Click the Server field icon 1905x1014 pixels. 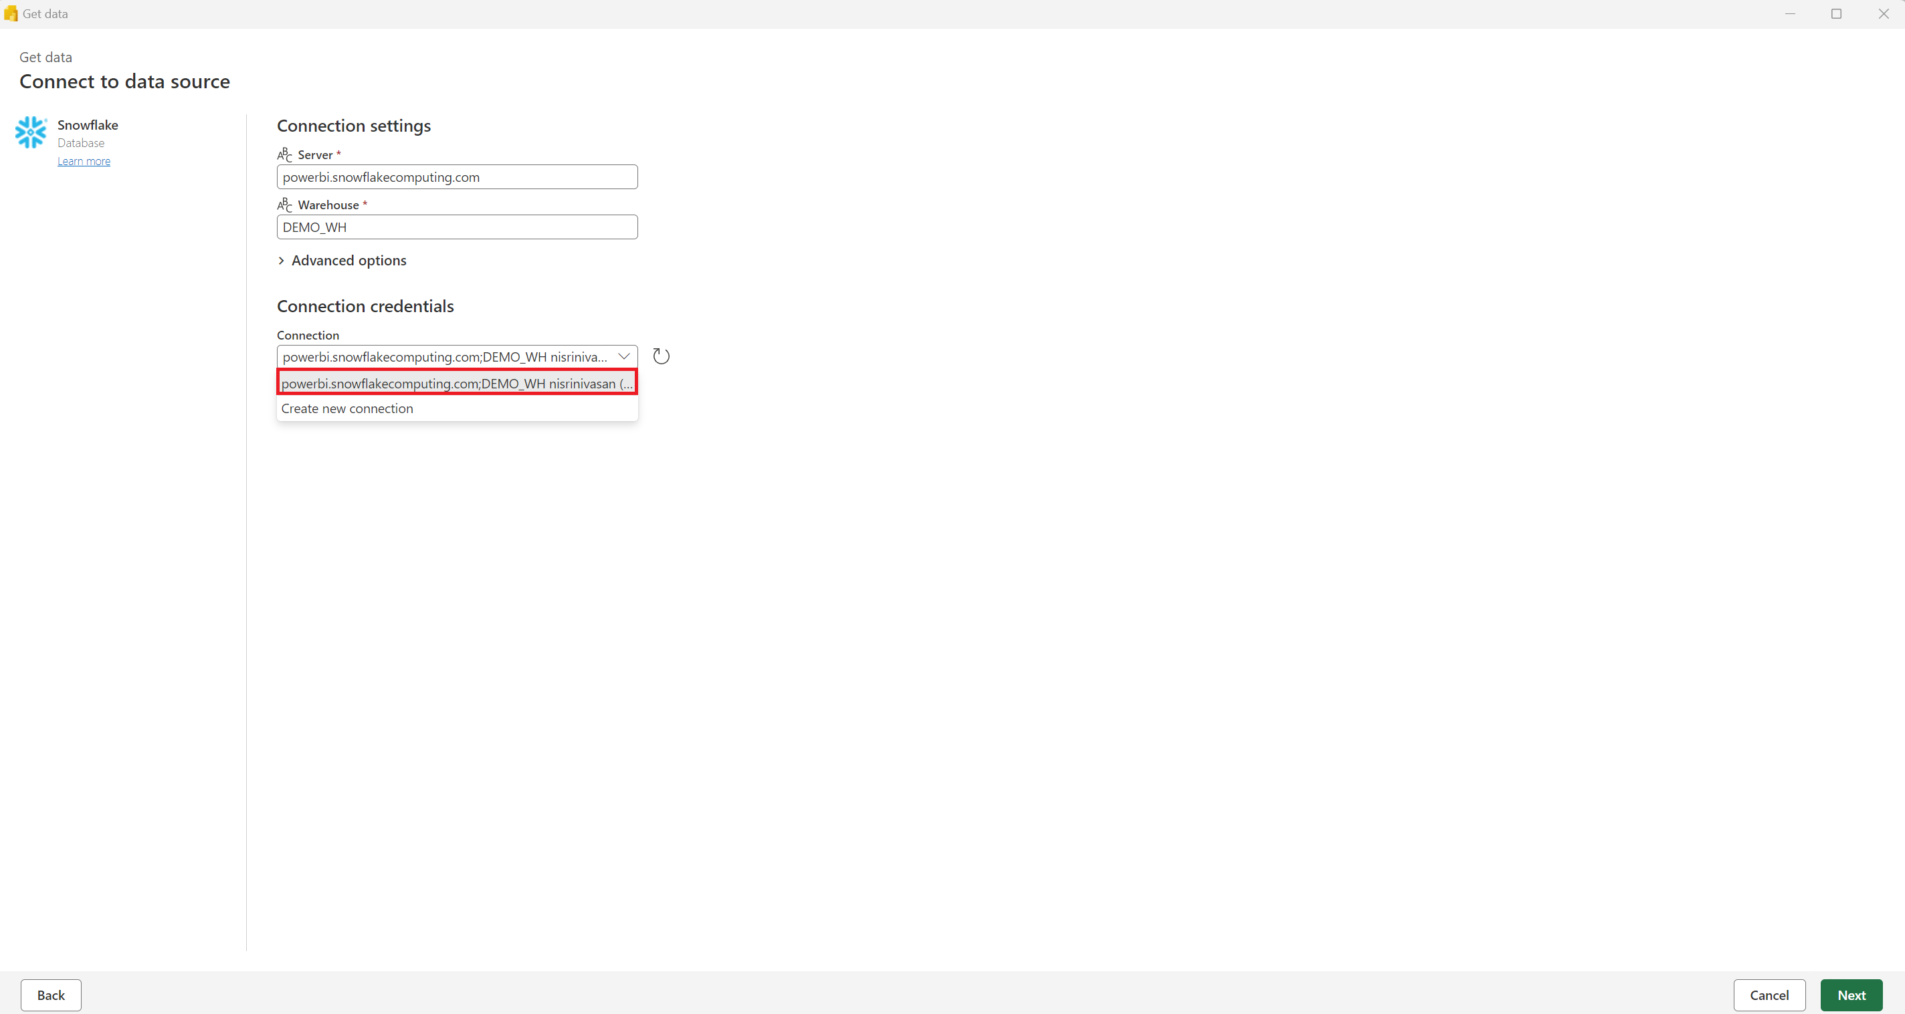click(x=284, y=154)
